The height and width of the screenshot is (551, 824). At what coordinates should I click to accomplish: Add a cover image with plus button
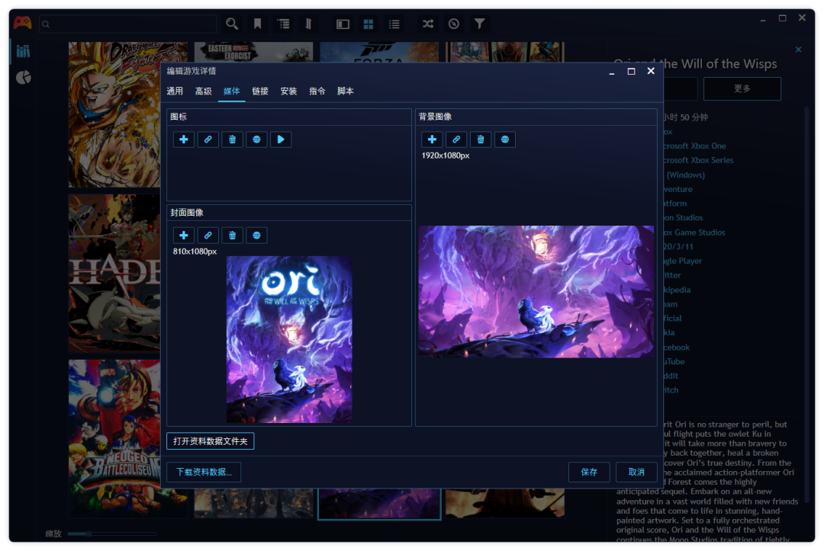click(183, 235)
